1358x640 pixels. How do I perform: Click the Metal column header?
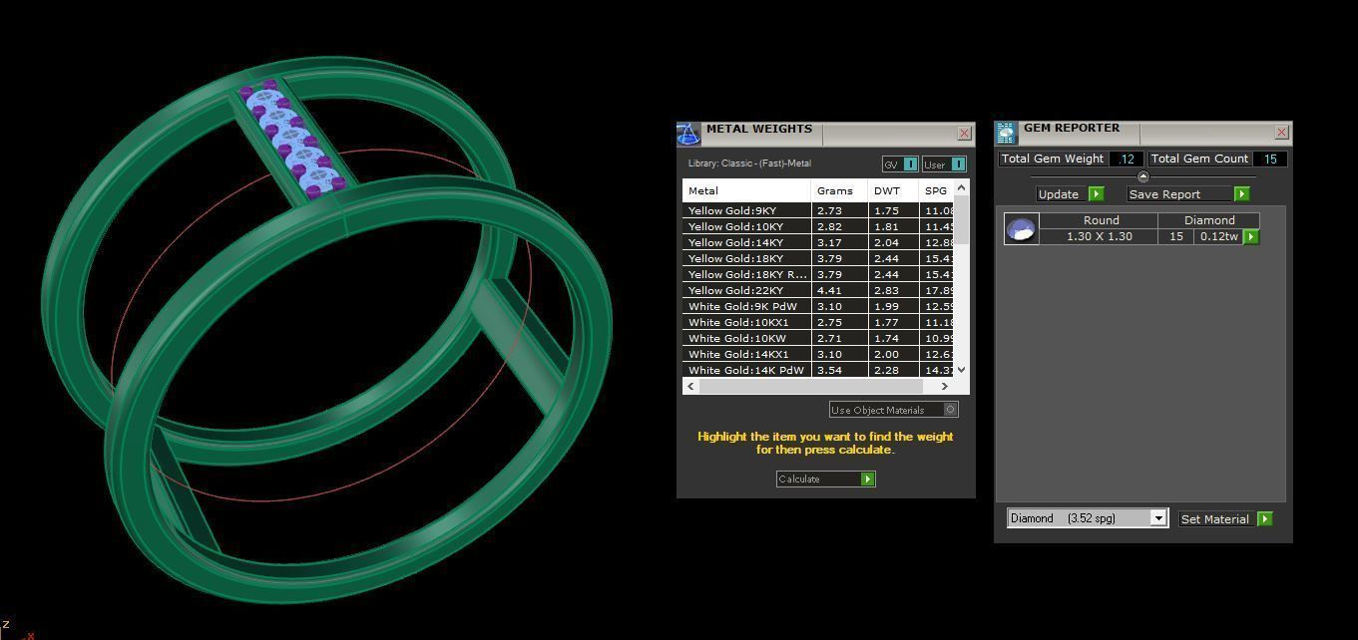click(746, 190)
